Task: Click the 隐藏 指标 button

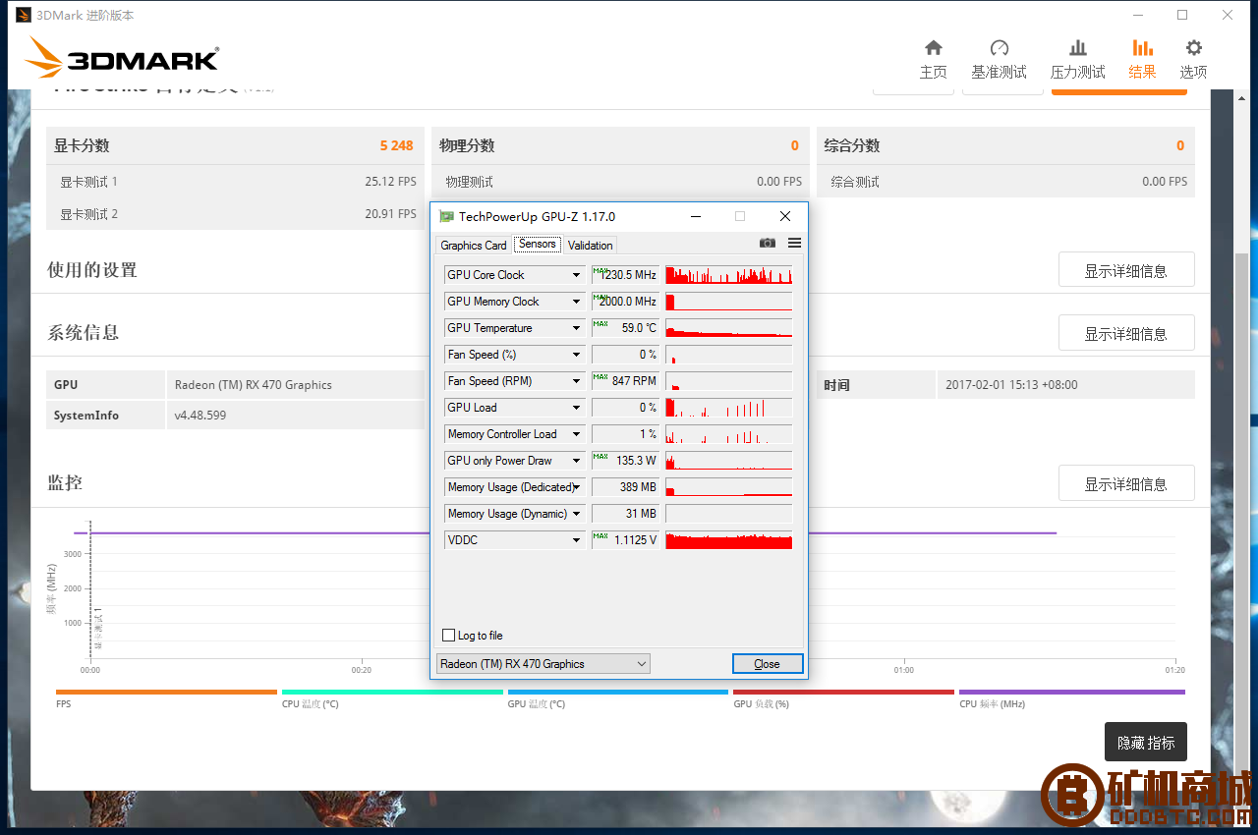Action: [x=1146, y=743]
